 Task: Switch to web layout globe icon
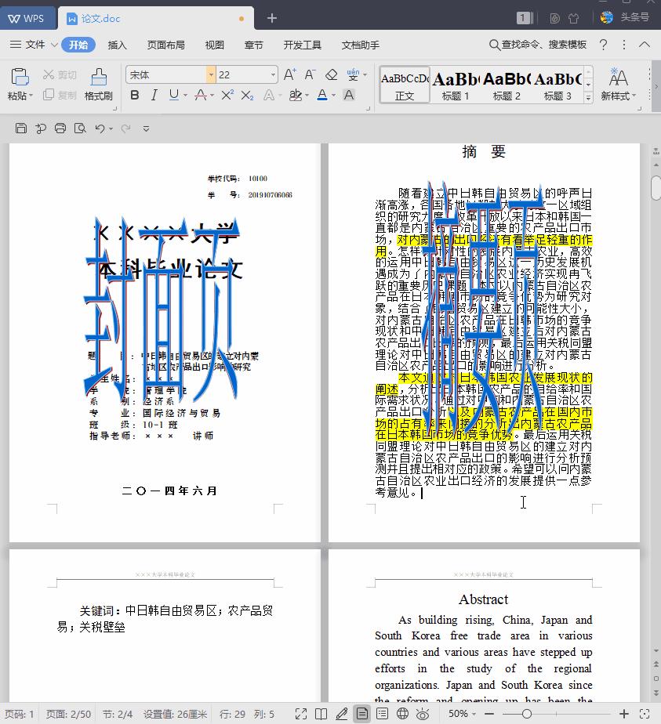[402, 713]
